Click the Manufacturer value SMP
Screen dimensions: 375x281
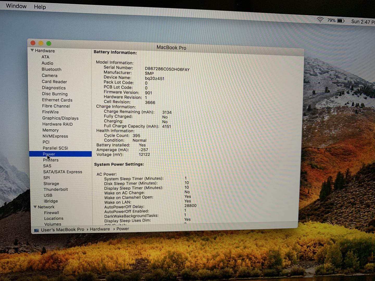(x=149, y=74)
